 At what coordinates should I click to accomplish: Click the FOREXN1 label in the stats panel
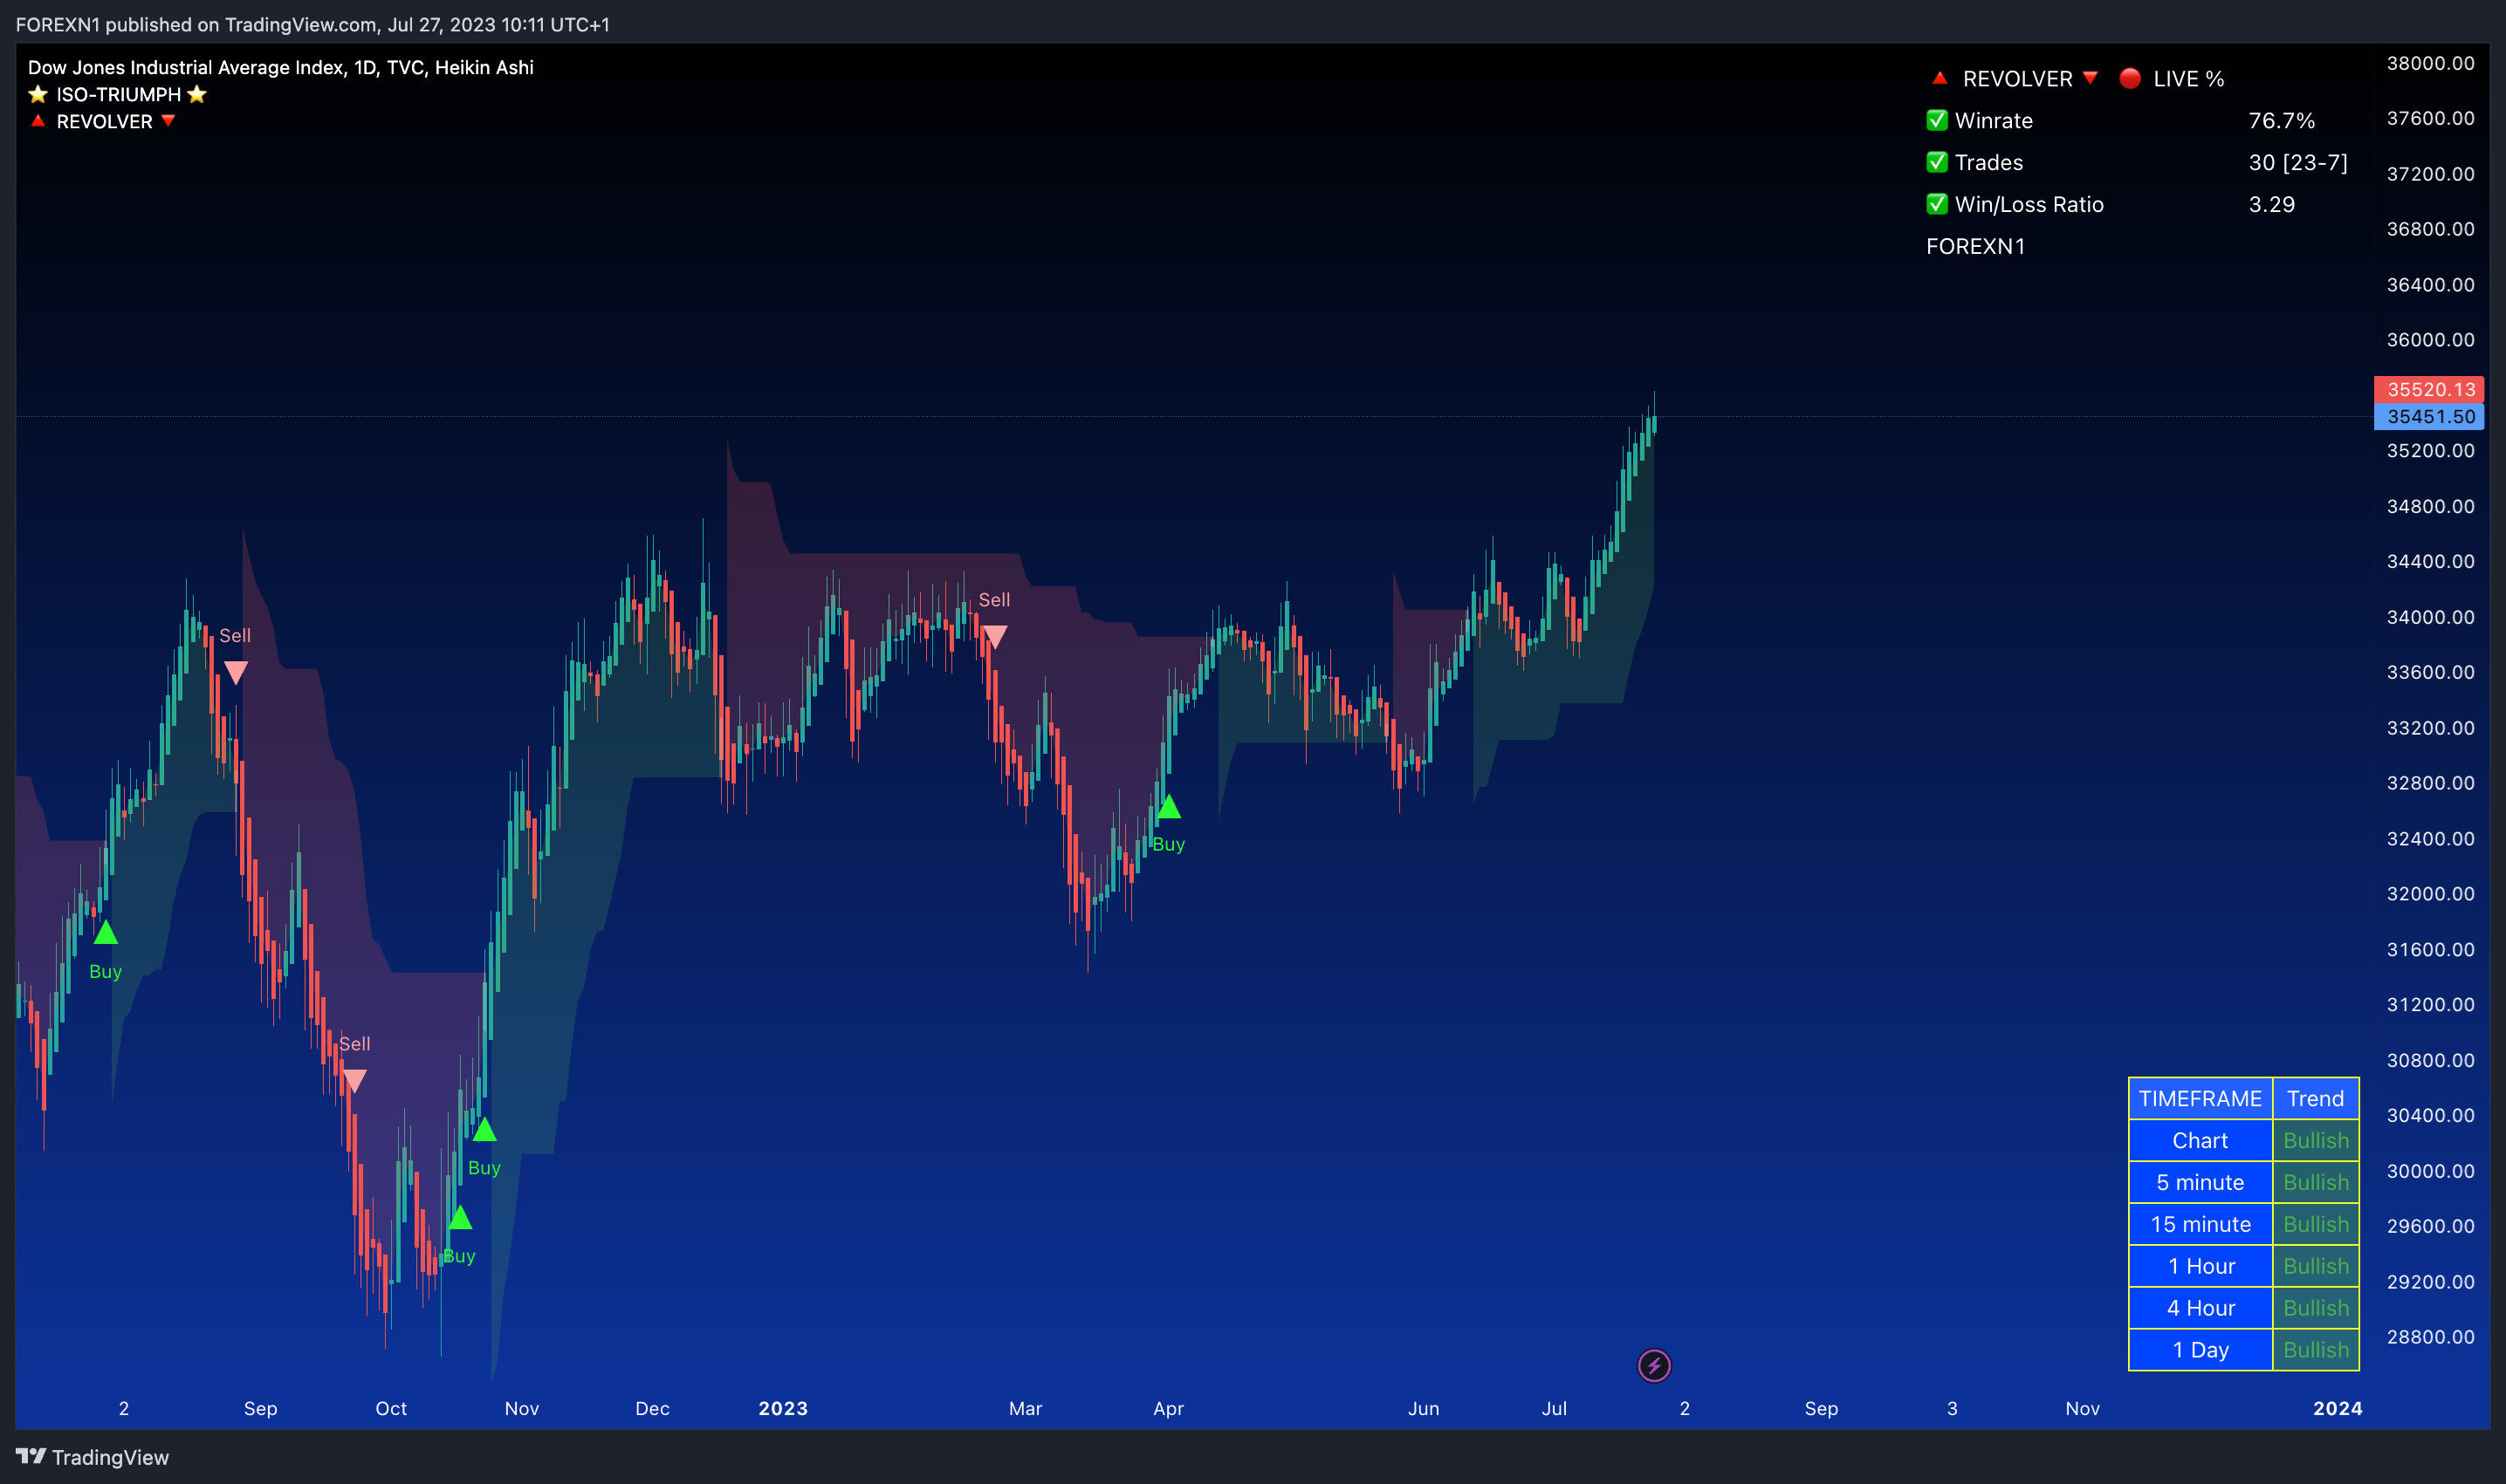tap(1976, 247)
